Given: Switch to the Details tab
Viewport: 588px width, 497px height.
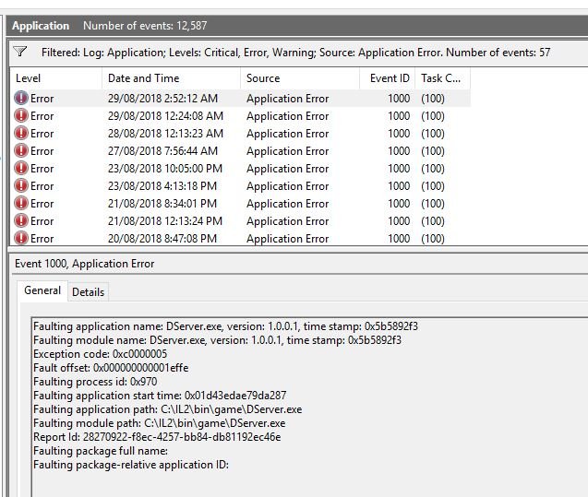Looking at the screenshot, I should (89, 292).
